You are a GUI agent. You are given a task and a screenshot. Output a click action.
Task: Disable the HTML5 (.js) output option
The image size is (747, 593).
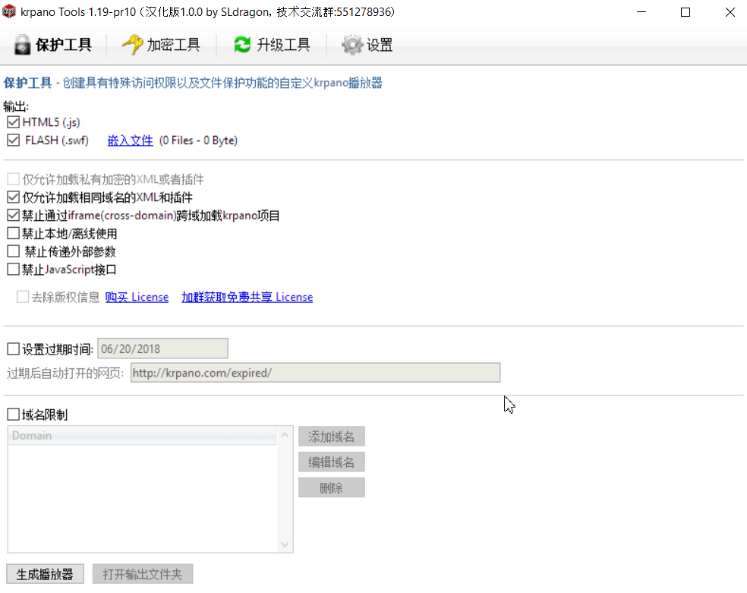tap(12, 121)
